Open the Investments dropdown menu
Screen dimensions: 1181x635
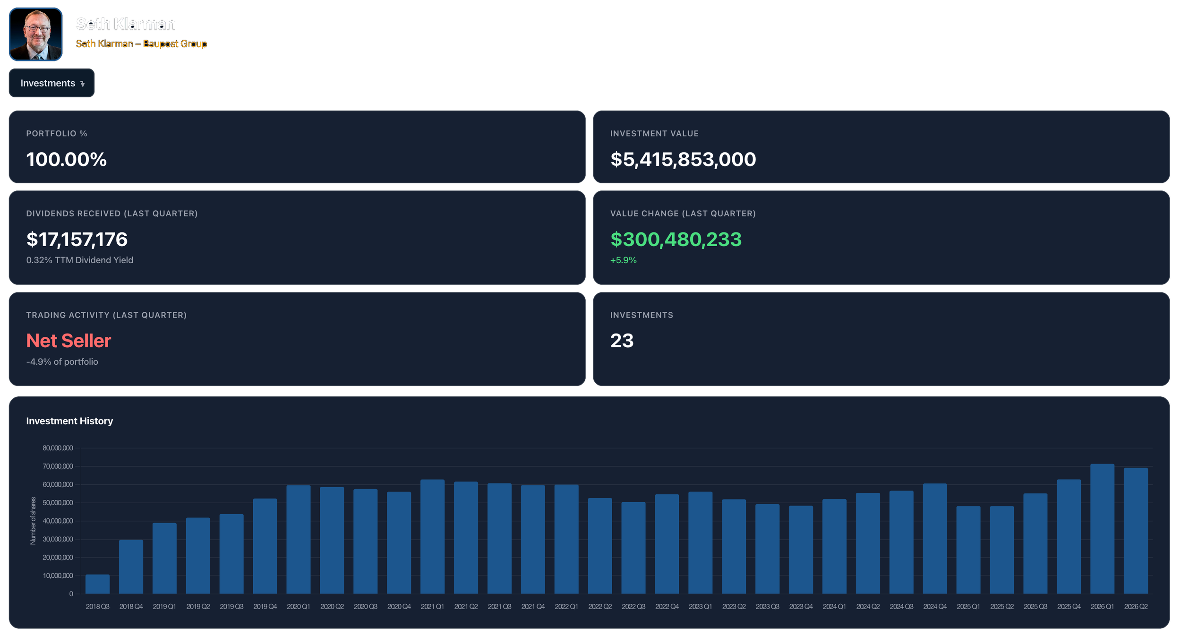click(51, 83)
